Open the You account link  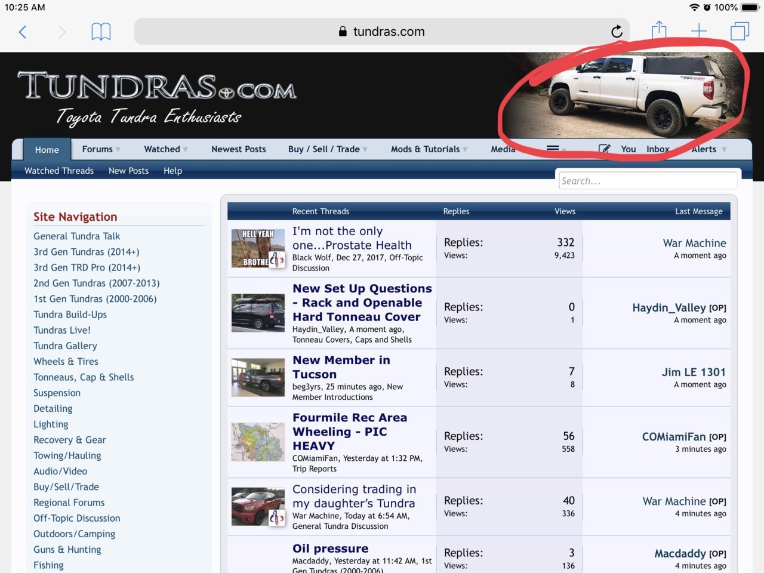click(629, 149)
